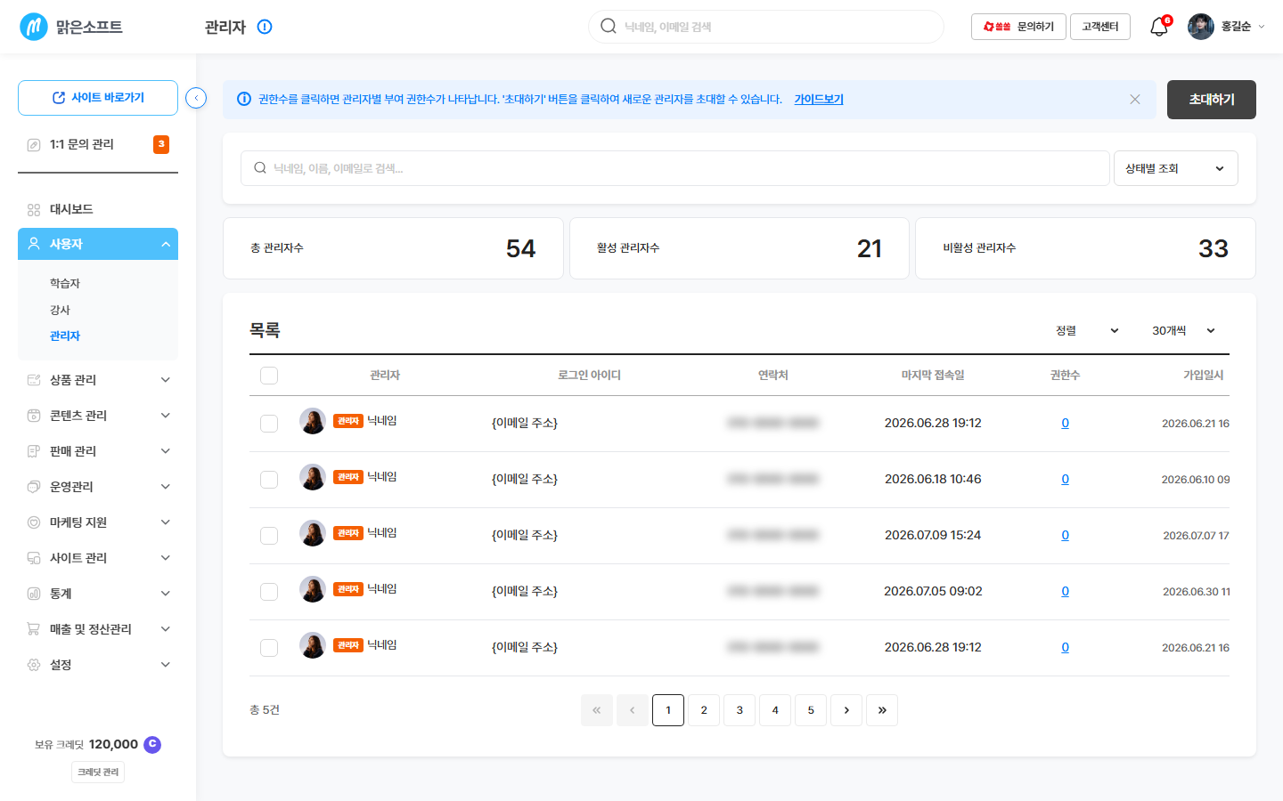Viewport: 1283px width, 801px height.
Task: Check the row with last login 2026.06.28 19:12 first
Action: pyautogui.click(x=269, y=424)
